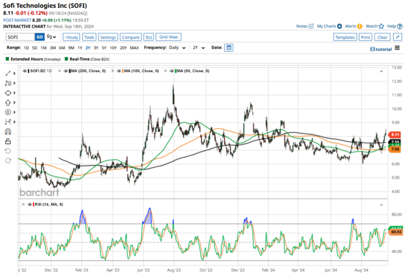The height and width of the screenshot is (279, 409).
Task: Toggle visibility of SOFI.BZ price series
Action: tap(25, 71)
